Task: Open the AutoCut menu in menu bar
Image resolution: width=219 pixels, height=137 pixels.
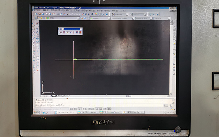Action: (x=123, y=11)
